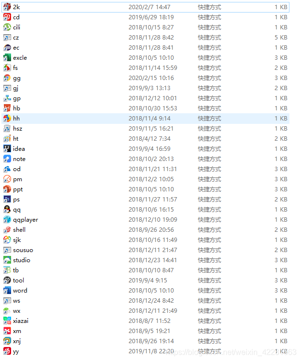Select the xnj VMware shortcut icon
This screenshot has height=361, width=301.
pos(7,341)
